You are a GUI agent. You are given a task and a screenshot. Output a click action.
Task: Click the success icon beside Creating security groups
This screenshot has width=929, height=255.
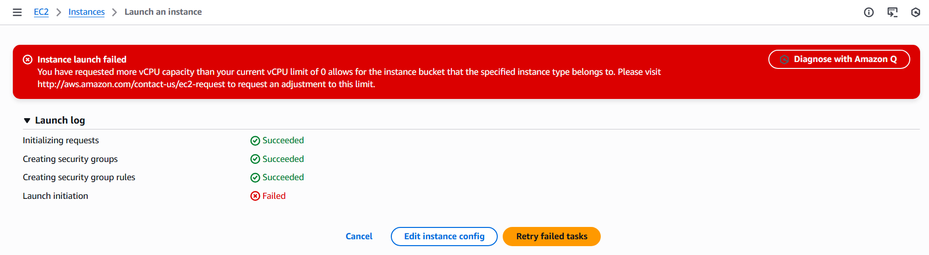(255, 159)
